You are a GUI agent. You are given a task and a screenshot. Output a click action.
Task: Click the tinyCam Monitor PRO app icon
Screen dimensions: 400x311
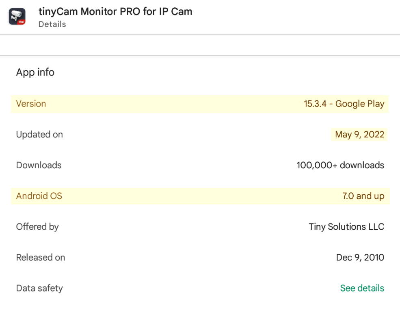(x=17, y=17)
